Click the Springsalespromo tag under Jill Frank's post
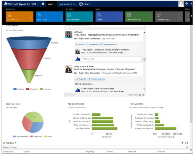This screenshot has height=154, width=193. [108, 44]
